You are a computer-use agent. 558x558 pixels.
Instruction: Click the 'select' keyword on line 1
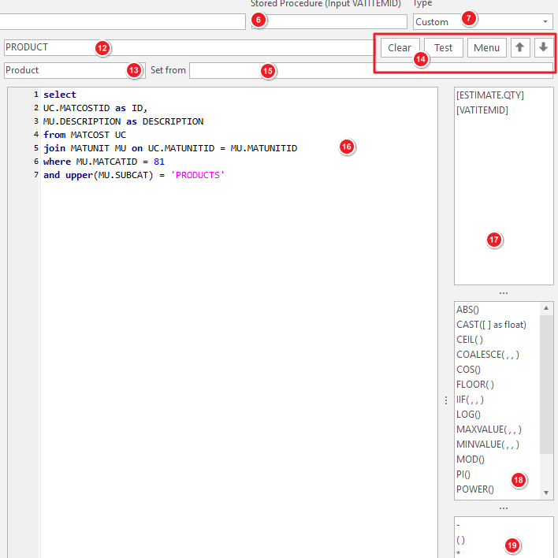pyautogui.click(x=60, y=95)
